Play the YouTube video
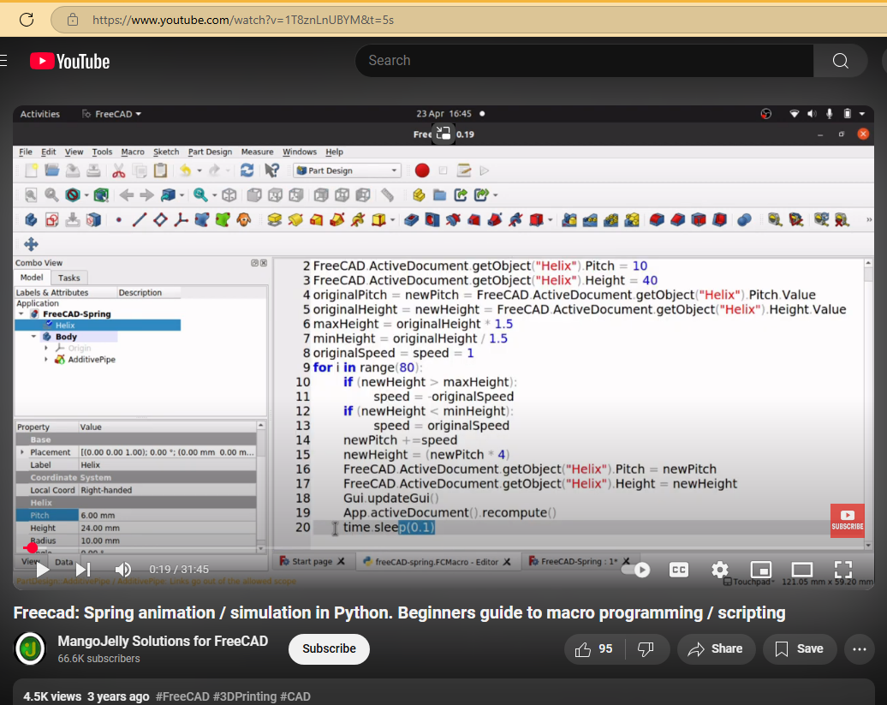The height and width of the screenshot is (705, 887). 42,570
